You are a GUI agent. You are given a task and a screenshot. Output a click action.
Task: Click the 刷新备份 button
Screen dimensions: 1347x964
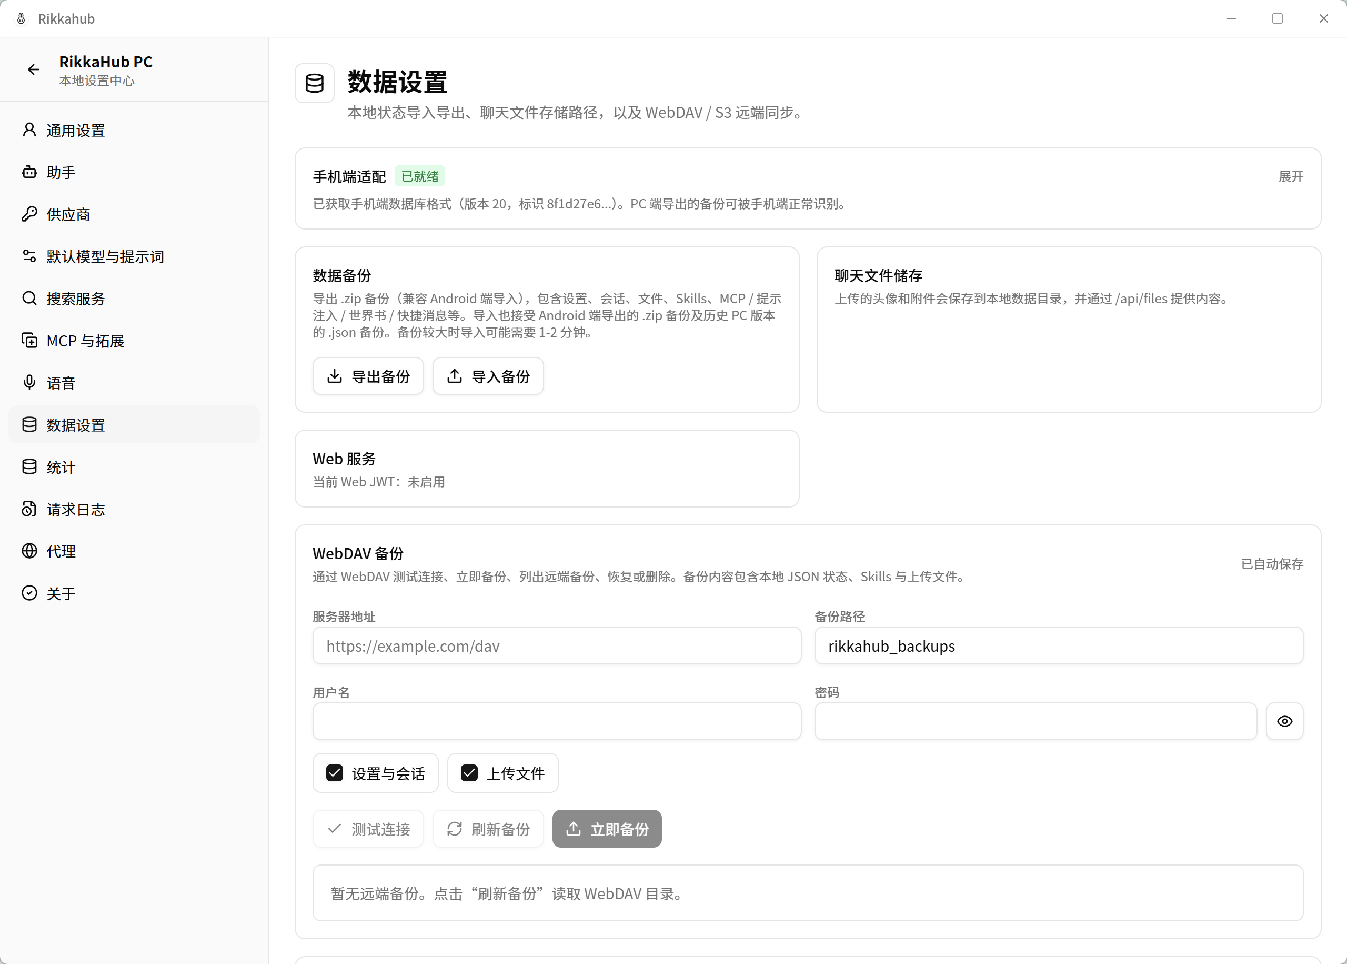click(x=488, y=829)
